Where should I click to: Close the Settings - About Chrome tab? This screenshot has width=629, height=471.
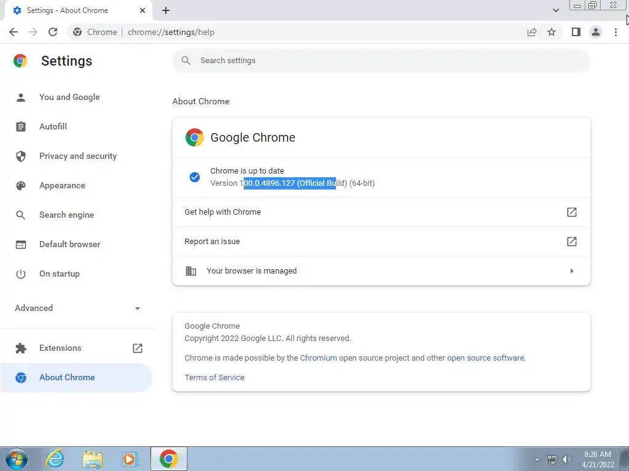click(143, 10)
